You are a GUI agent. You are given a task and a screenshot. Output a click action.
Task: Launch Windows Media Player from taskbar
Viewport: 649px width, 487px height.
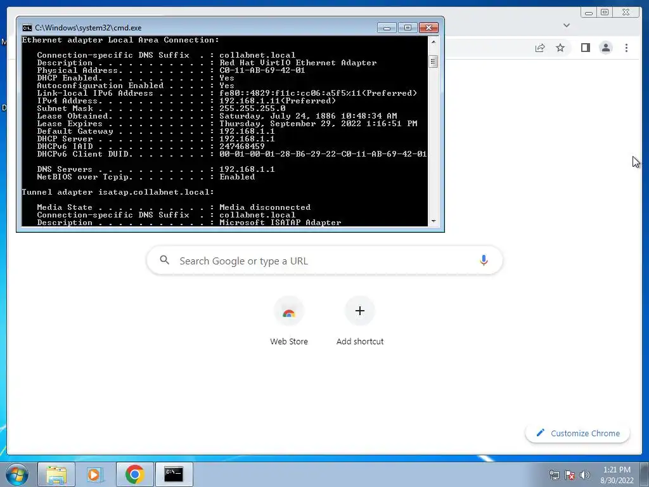pyautogui.click(x=95, y=474)
